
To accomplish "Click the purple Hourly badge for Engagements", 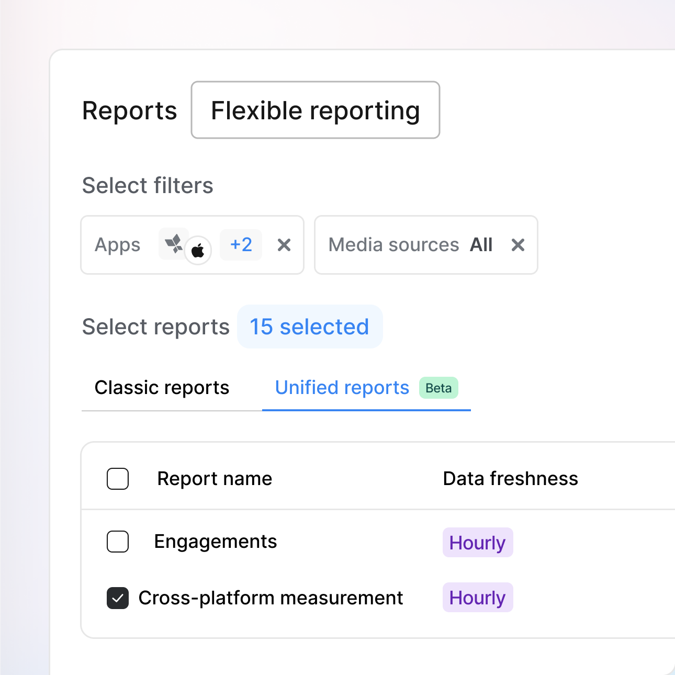I will click(x=477, y=543).
